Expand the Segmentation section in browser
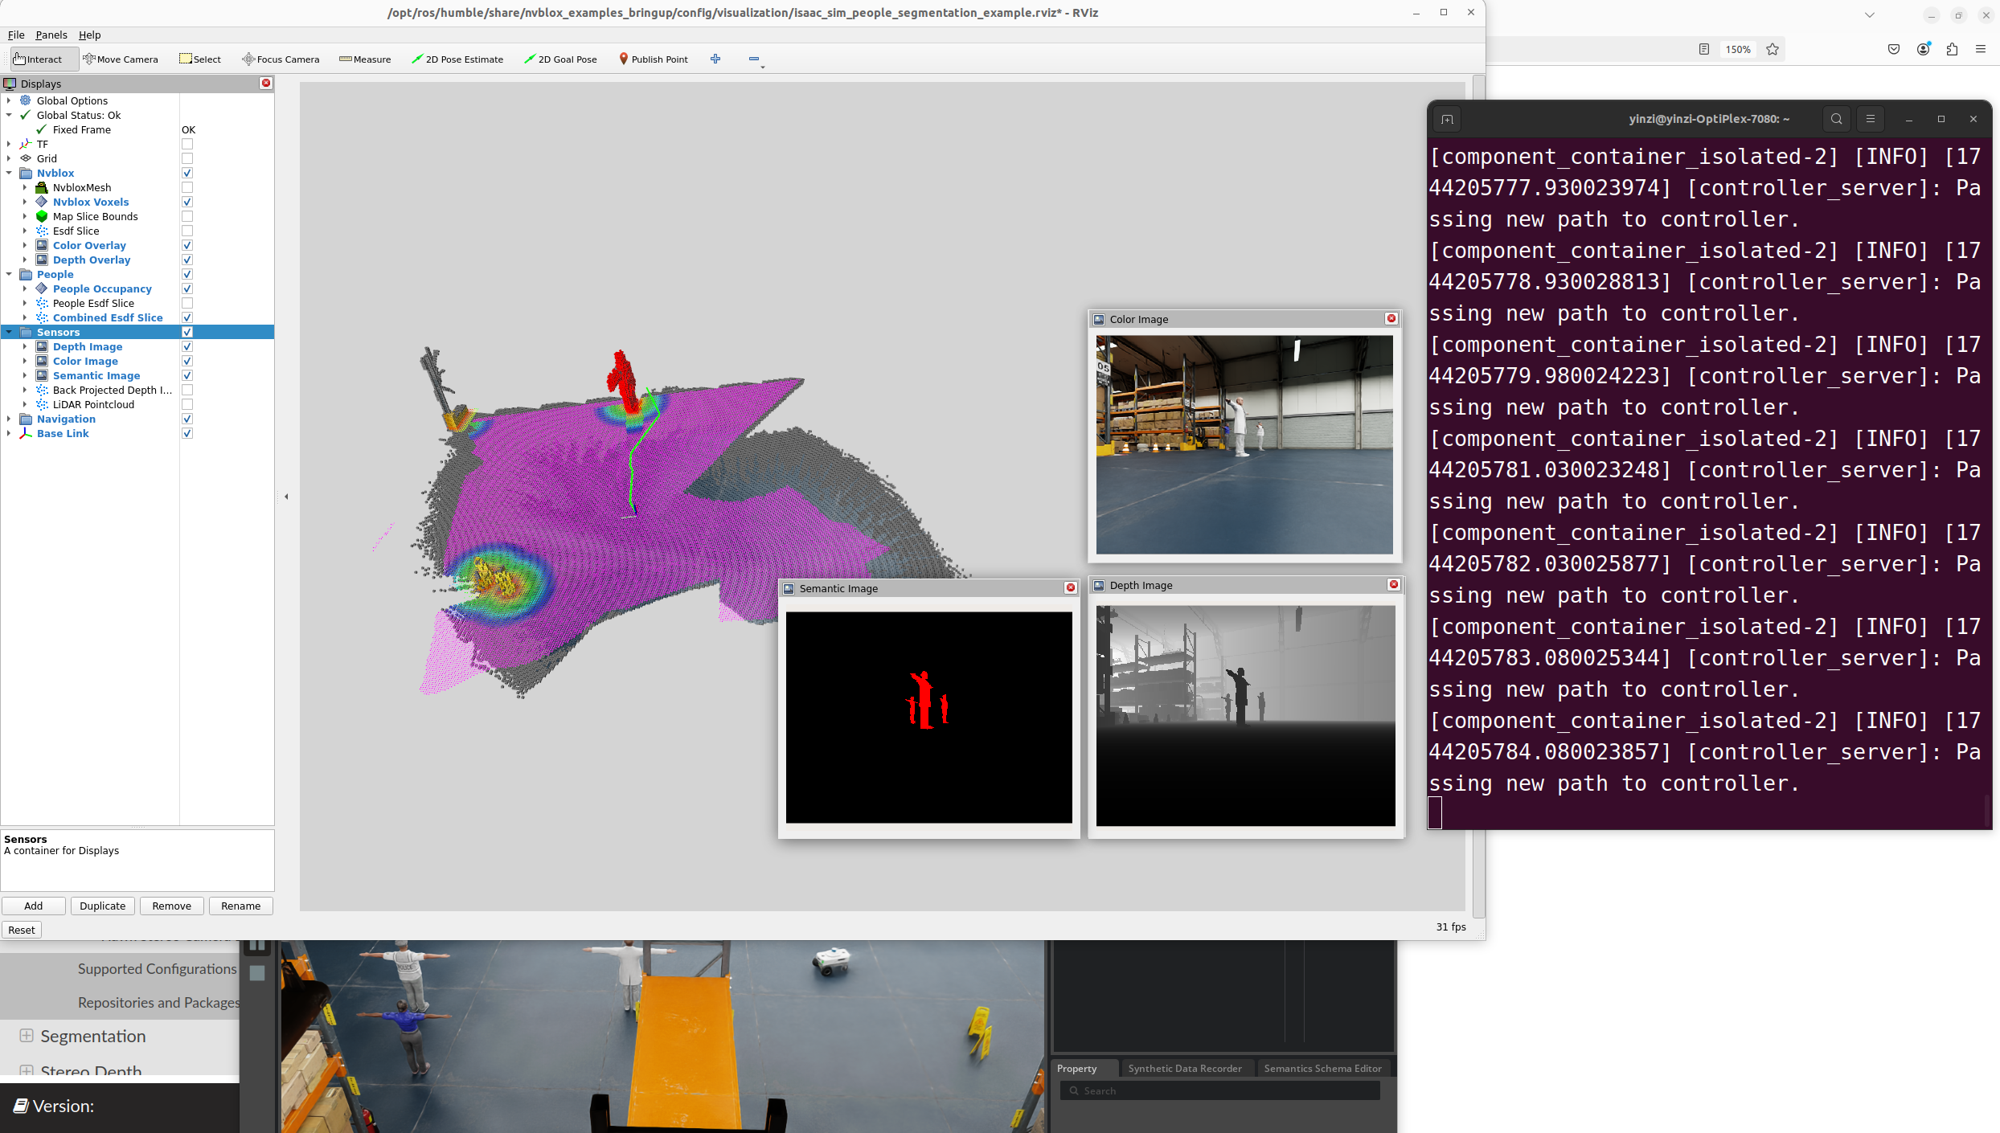2000x1133 pixels. click(27, 1036)
